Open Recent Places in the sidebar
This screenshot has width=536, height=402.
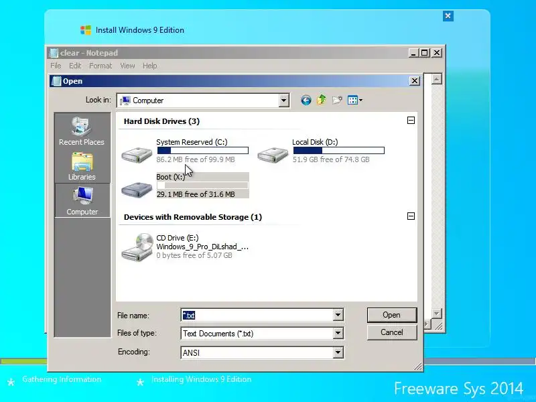pos(82,131)
